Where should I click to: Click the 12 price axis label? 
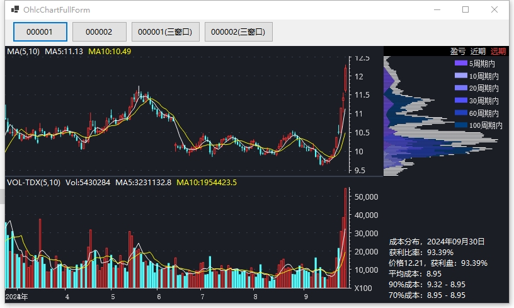359,77
